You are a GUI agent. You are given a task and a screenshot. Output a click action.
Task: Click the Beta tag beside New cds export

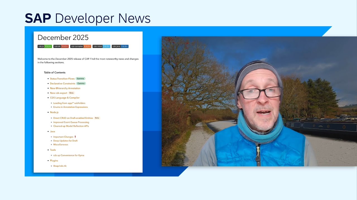pyautogui.click(x=71, y=93)
